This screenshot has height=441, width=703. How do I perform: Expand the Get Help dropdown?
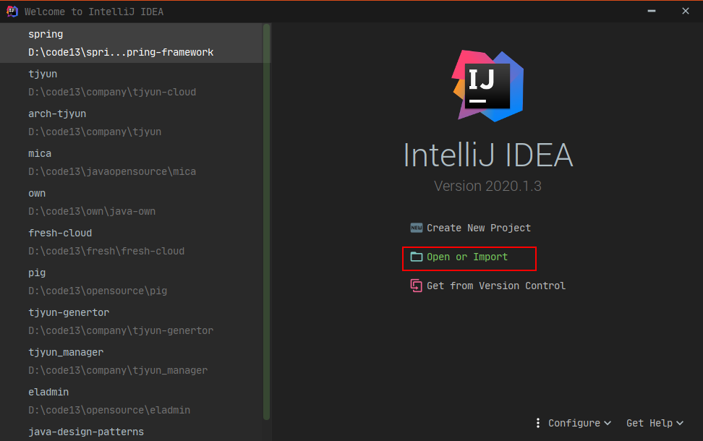coord(654,423)
